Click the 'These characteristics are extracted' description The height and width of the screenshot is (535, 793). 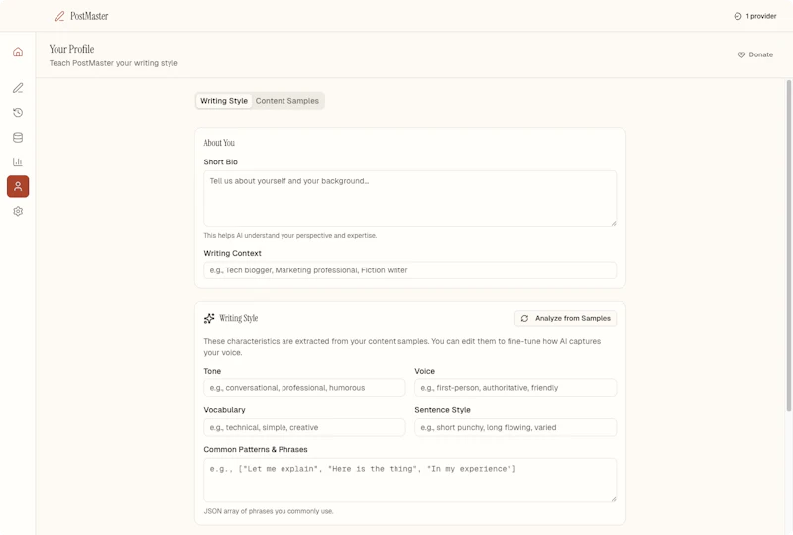[402, 347]
